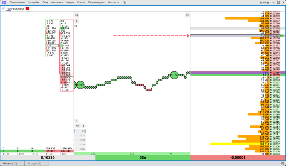Remove the TP order with the x
Image resolution: width=286 pixels, height=166 pixels.
285,36
